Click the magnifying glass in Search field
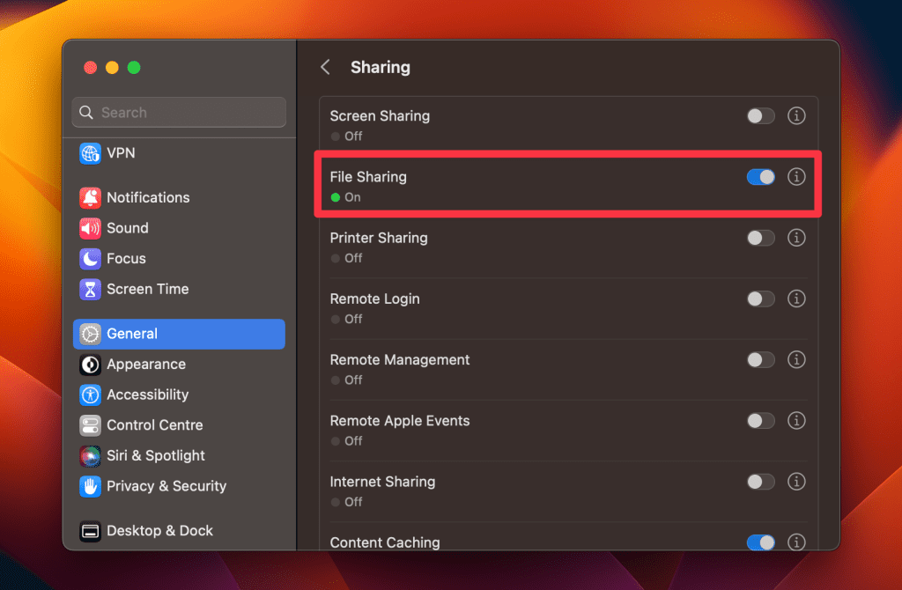Viewport: 902px width, 590px height. pos(86,112)
